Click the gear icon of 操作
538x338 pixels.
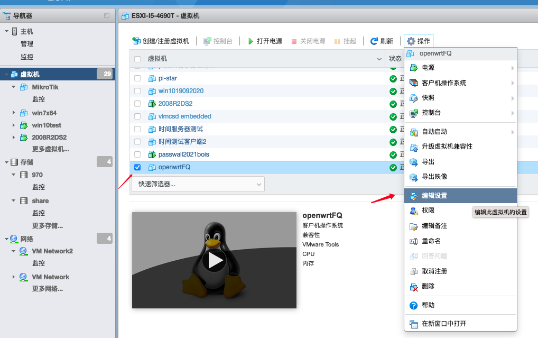pyautogui.click(x=411, y=41)
